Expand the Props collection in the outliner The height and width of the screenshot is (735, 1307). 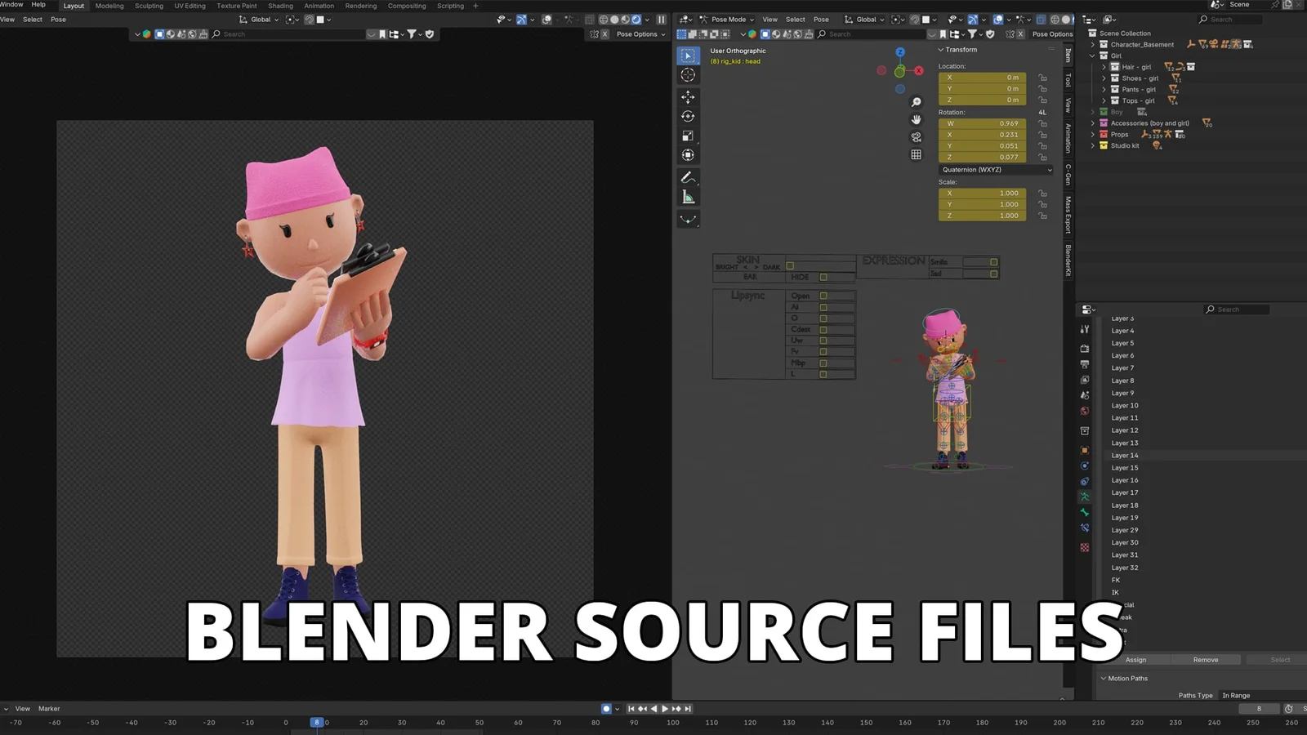1093,134
